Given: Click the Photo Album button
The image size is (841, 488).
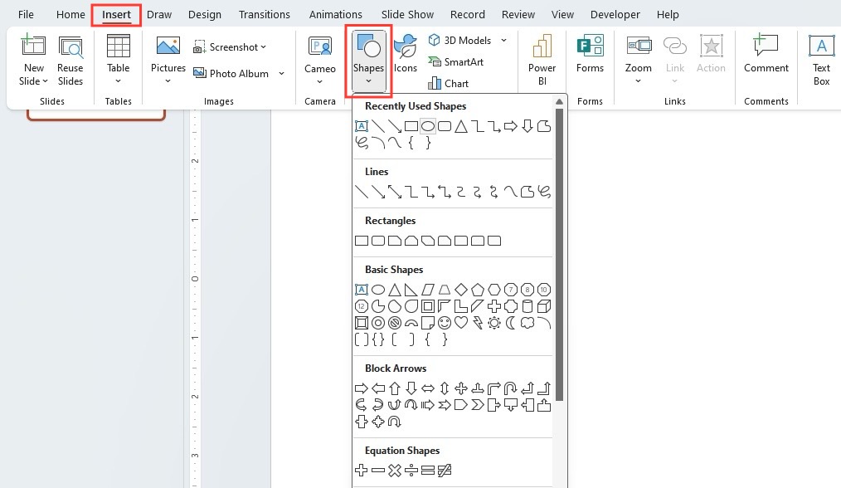Looking at the screenshot, I should point(231,74).
